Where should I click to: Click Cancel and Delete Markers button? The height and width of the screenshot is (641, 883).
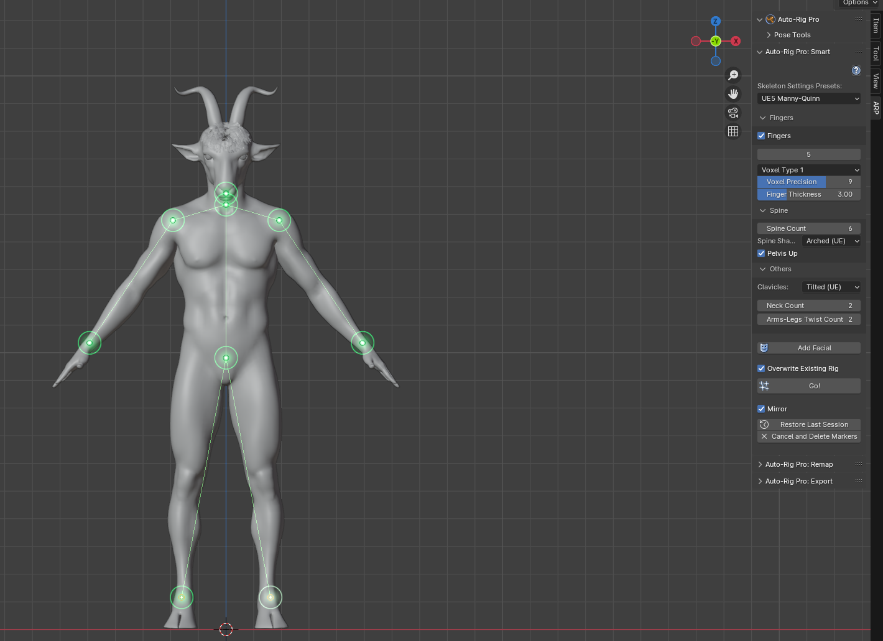tap(809, 436)
